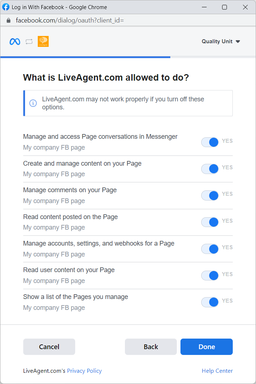Screen dimensions: 256x384
Task: Turn off Create and manage content on your Page
Action: tap(210, 169)
